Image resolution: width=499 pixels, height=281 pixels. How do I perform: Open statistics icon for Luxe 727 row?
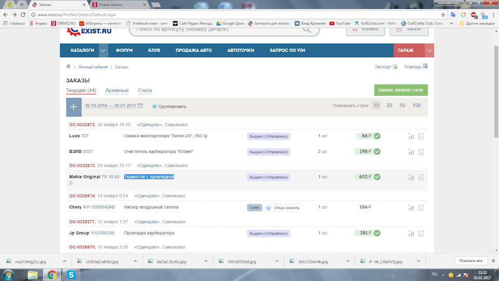(x=411, y=136)
